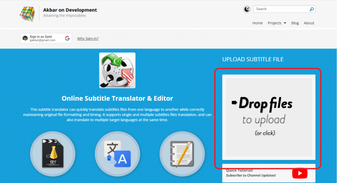Expand the Projects dropdown arrow
Viewport: 337px width, 183px height.
285,23
